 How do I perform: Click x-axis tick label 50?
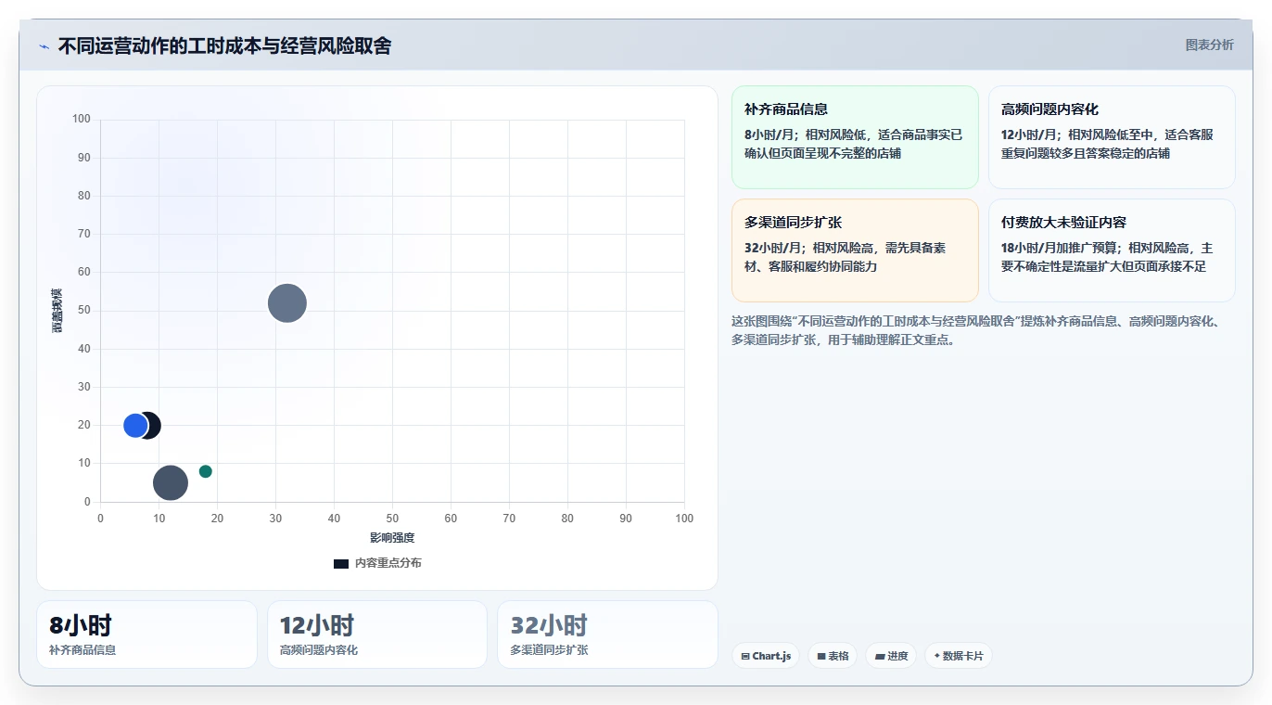(x=392, y=519)
